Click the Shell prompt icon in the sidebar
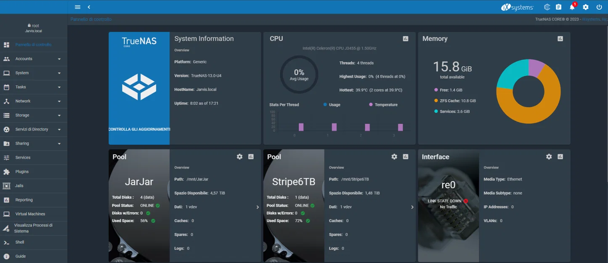The image size is (608, 263). pyautogui.click(x=6, y=242)
